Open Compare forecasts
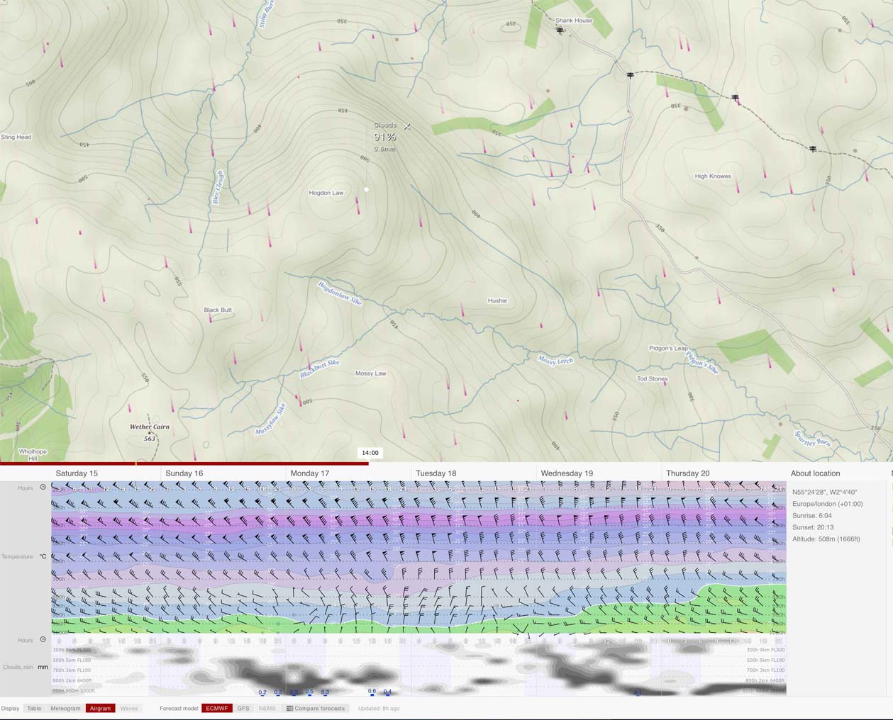 319,708
